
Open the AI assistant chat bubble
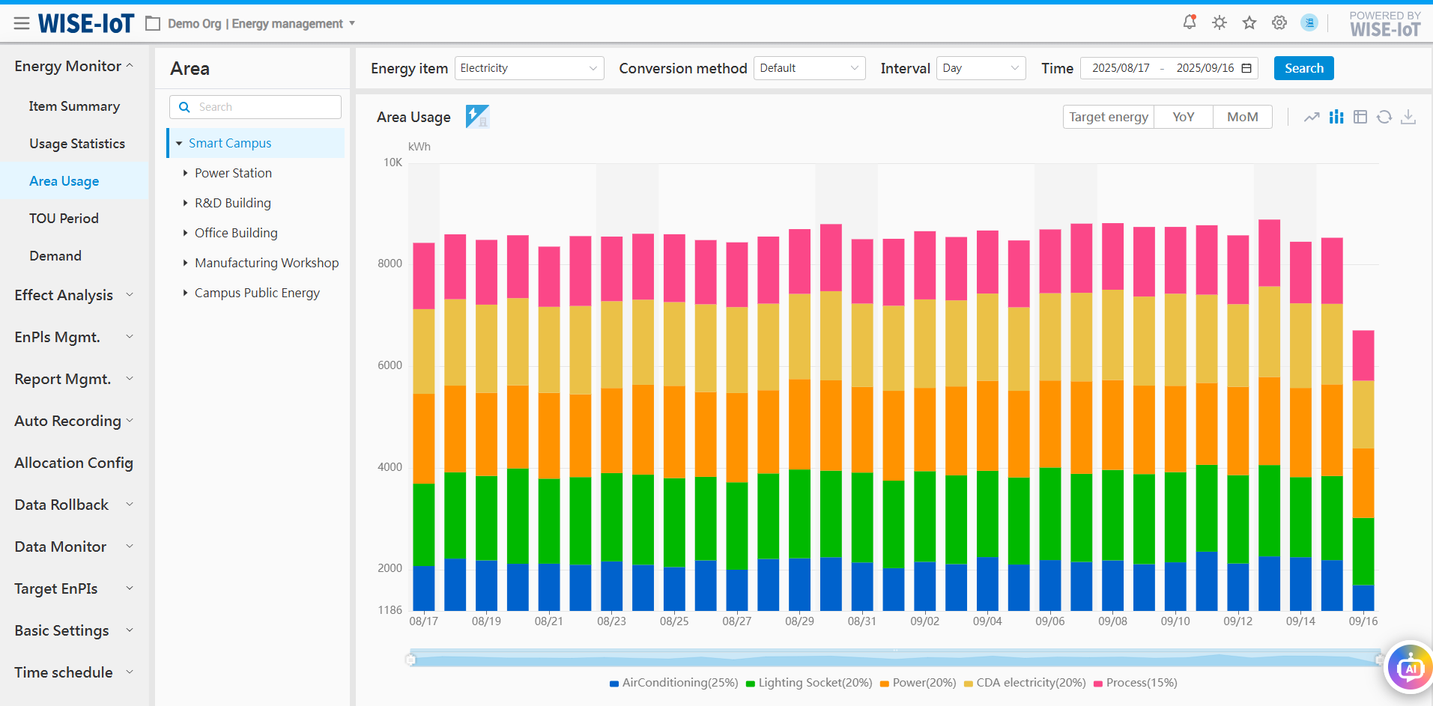[x=1409, y=668]
